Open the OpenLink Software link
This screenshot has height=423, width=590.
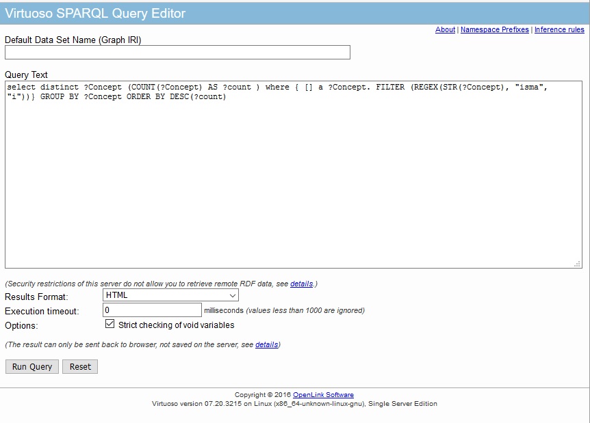click(323, 395)
